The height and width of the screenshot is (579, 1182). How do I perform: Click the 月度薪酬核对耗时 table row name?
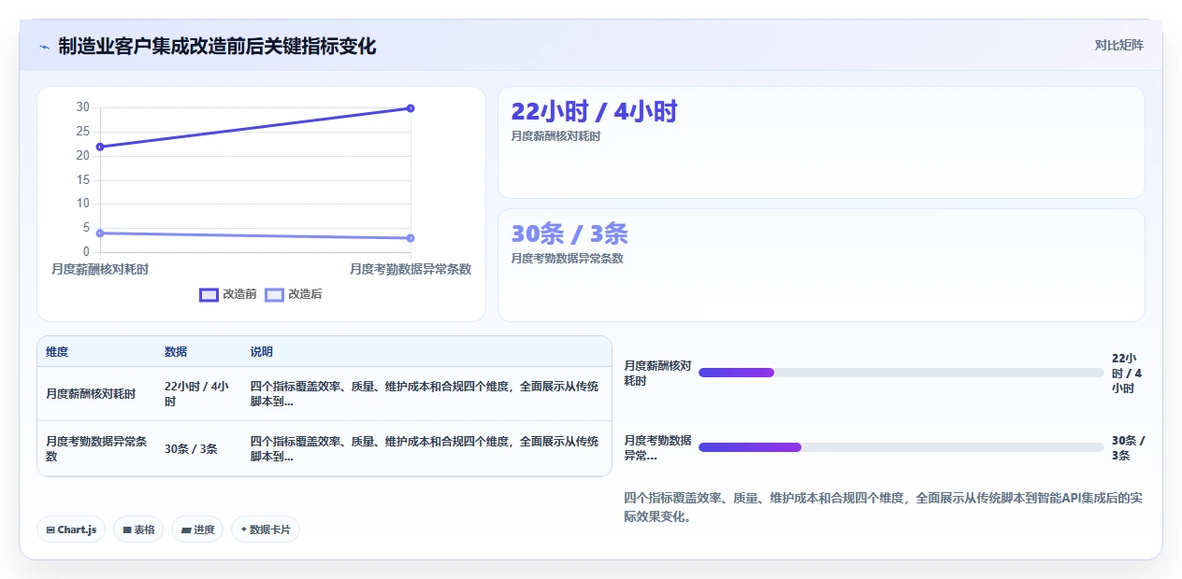pyautogui.click(x=91, y=394)
